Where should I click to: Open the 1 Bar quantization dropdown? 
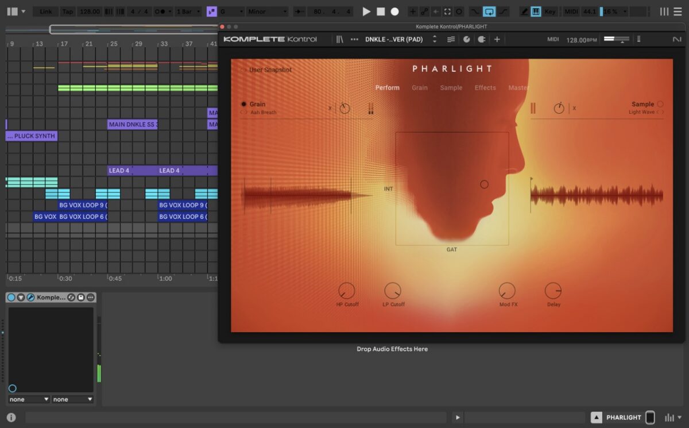tap(188, 11)
